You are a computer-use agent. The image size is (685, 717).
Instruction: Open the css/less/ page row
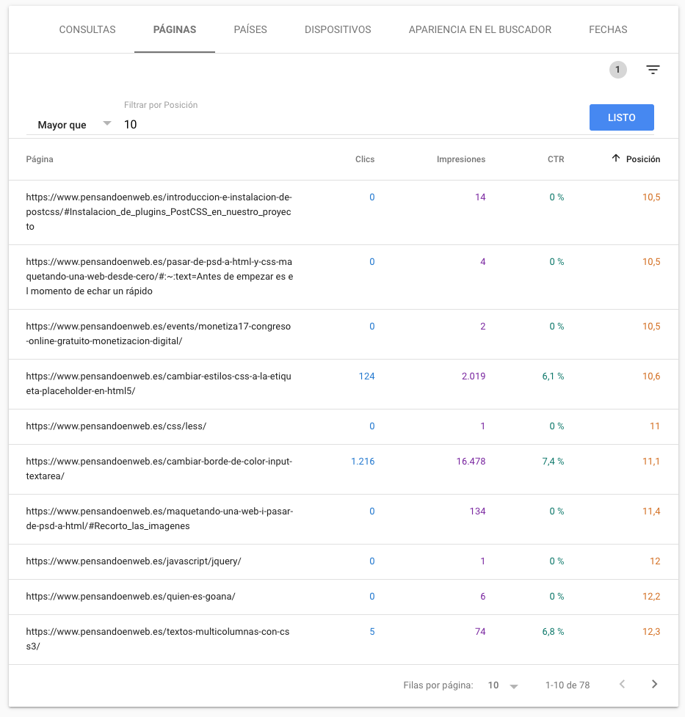343,426
